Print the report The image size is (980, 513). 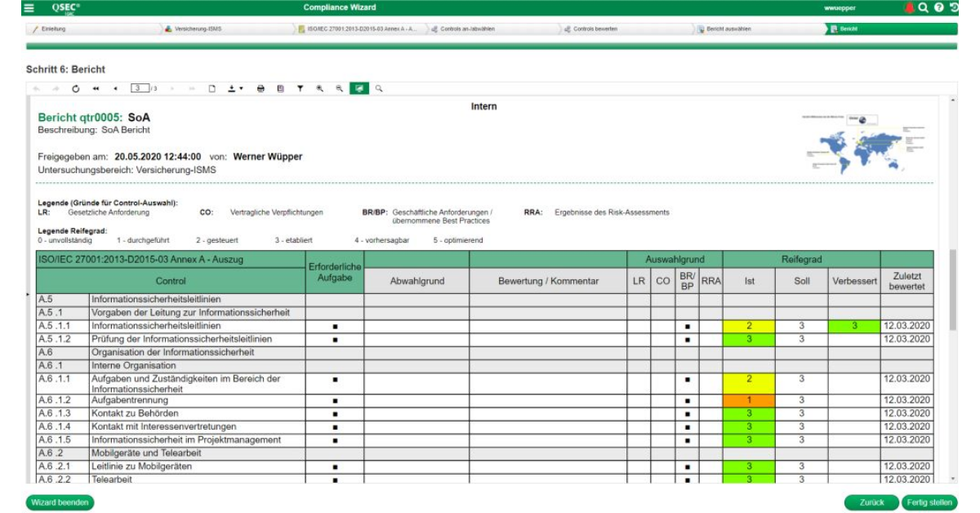pos(261,87)
